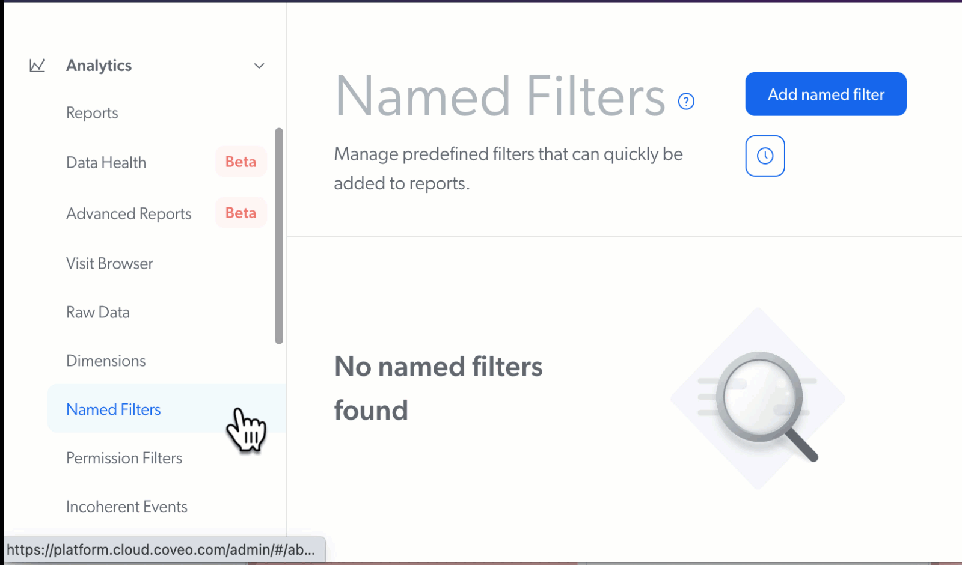Open Permission Filters page
This screenshot has height=565, width=962.
tap(124, 459)
